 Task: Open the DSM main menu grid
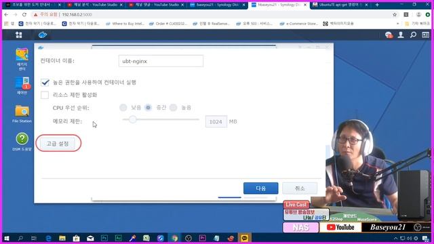coord(18,35)
